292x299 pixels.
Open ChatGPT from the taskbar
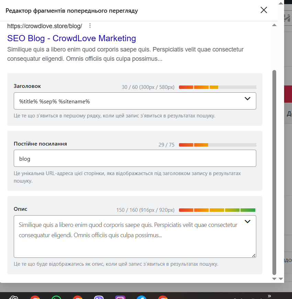point(14,297)
